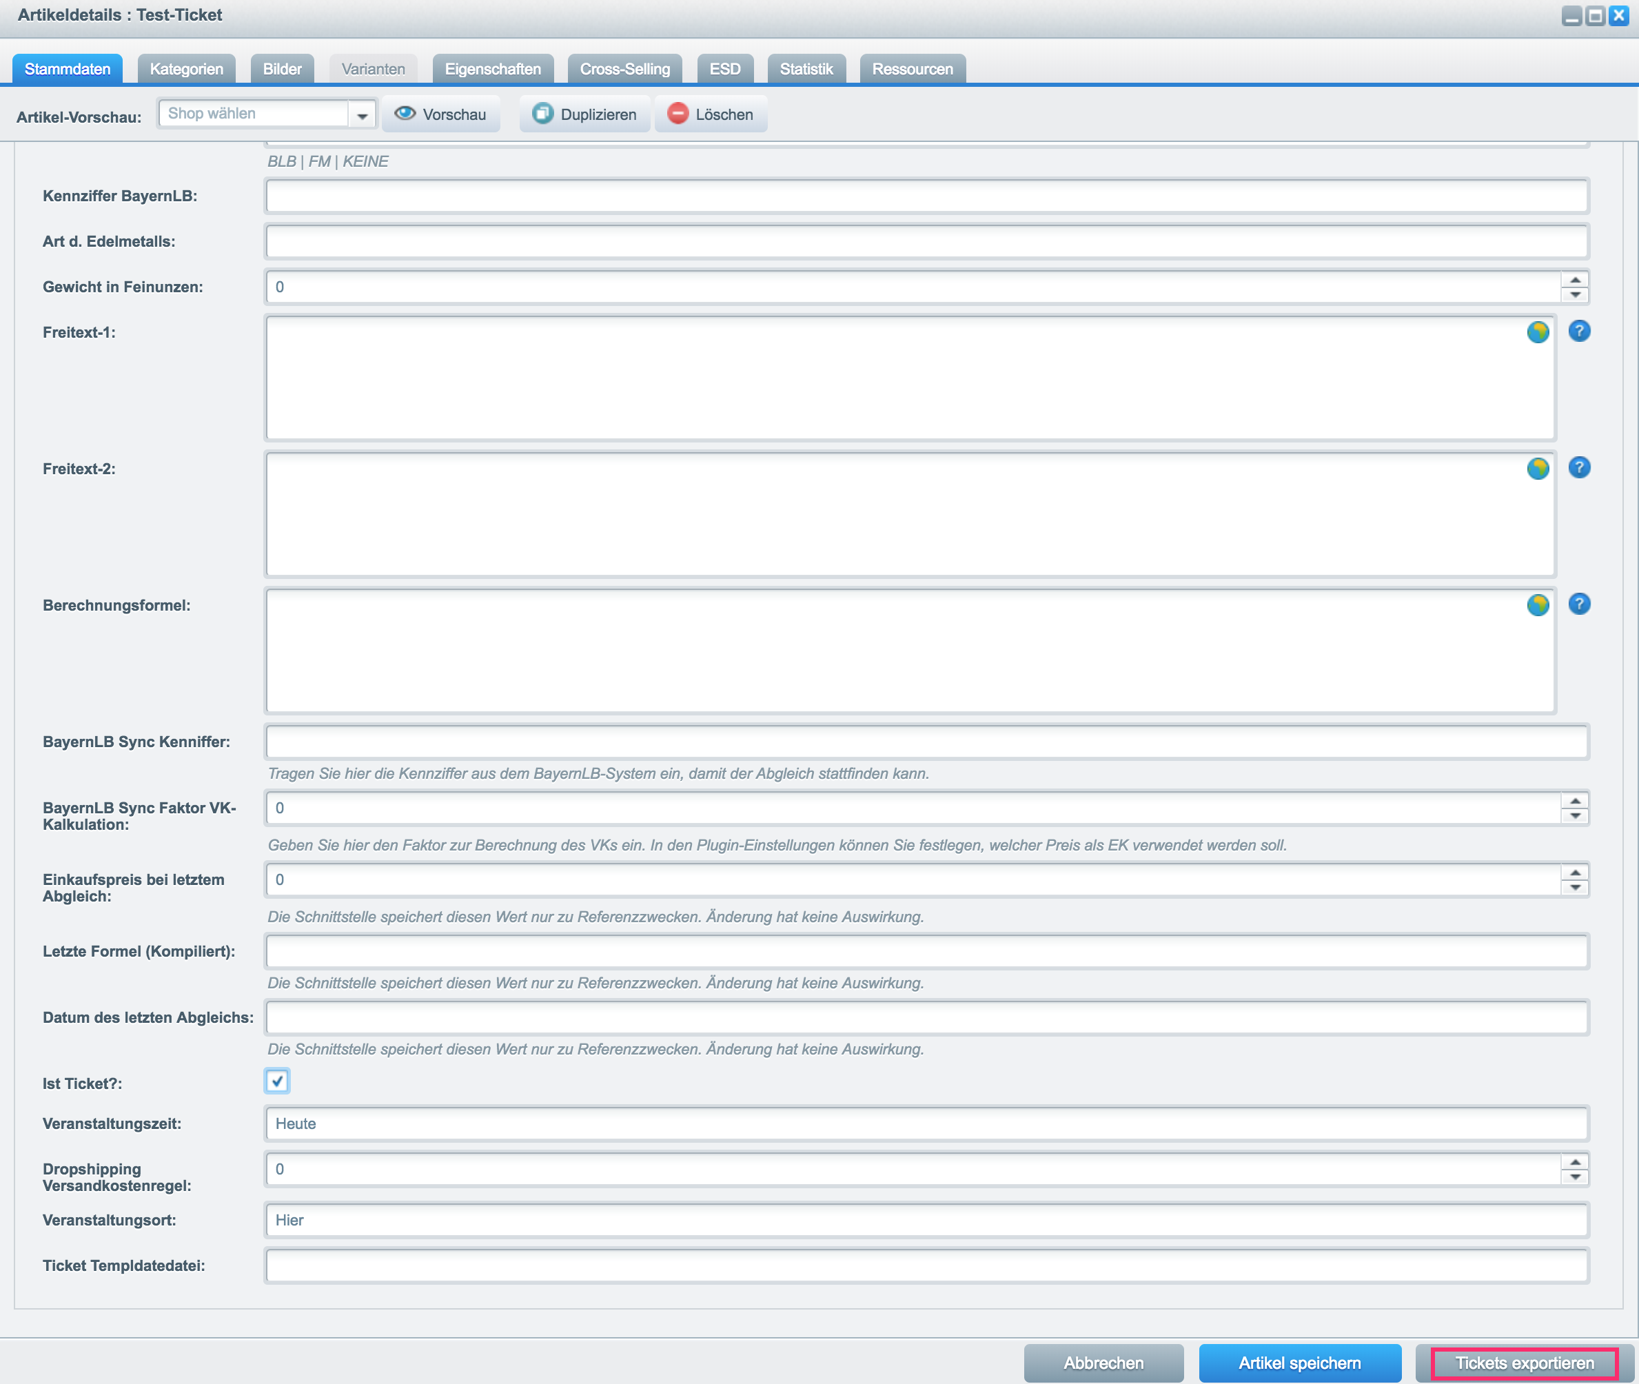Increase Gewicht in Feinunzen with up arrow
The height and width of the screenshot is (1384, 1639).
tap(1575, 280)
